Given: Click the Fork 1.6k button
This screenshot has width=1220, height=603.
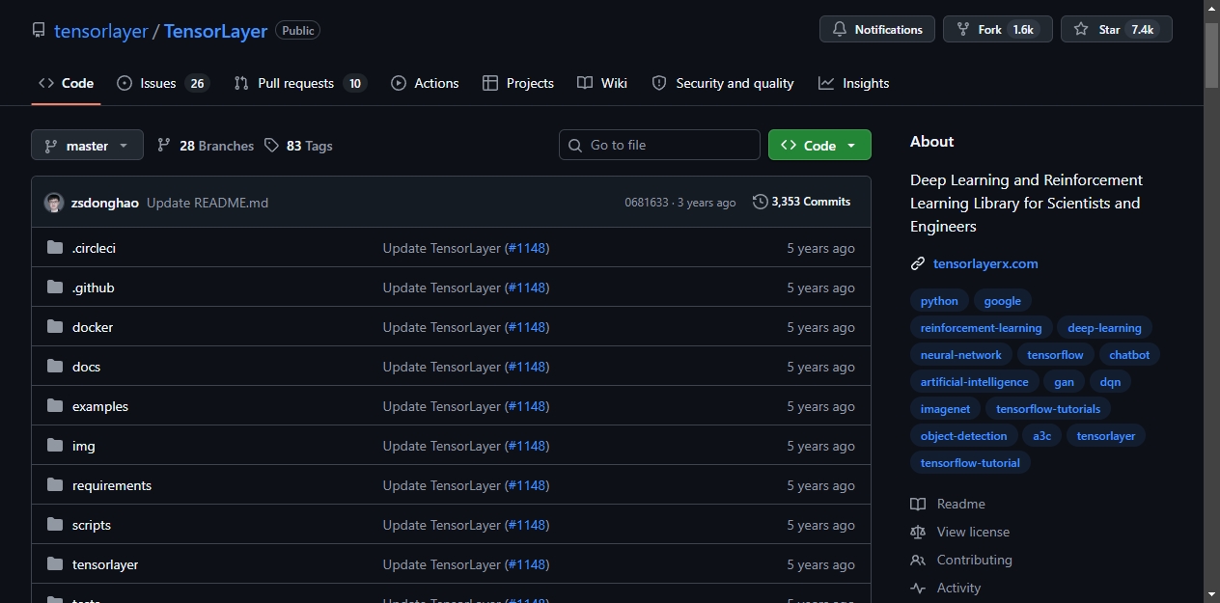Looking at the screenshot, I should point(998,29).
